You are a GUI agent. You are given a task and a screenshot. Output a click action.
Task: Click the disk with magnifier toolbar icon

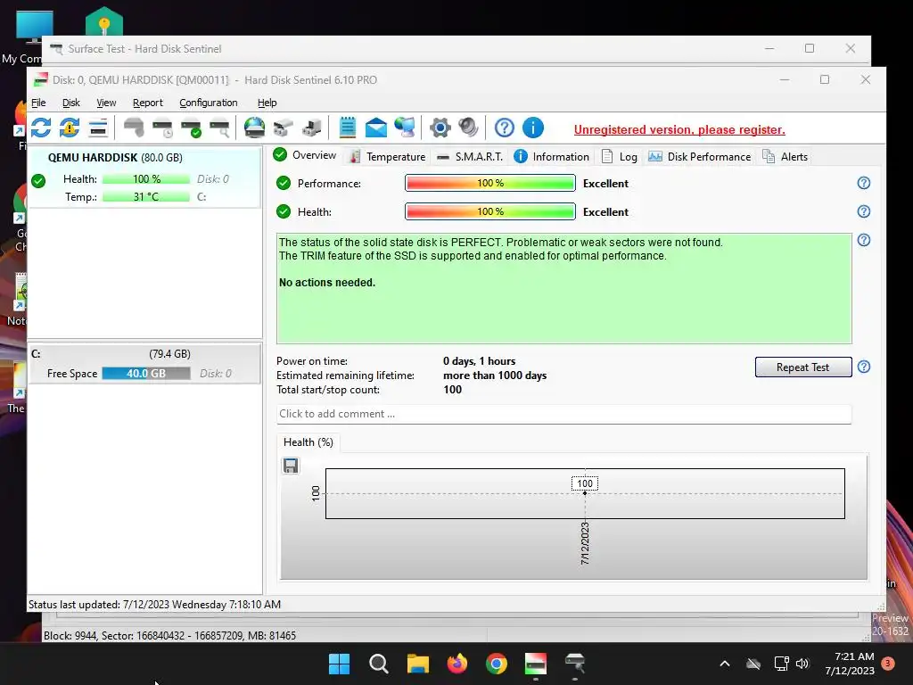[219, 128]
